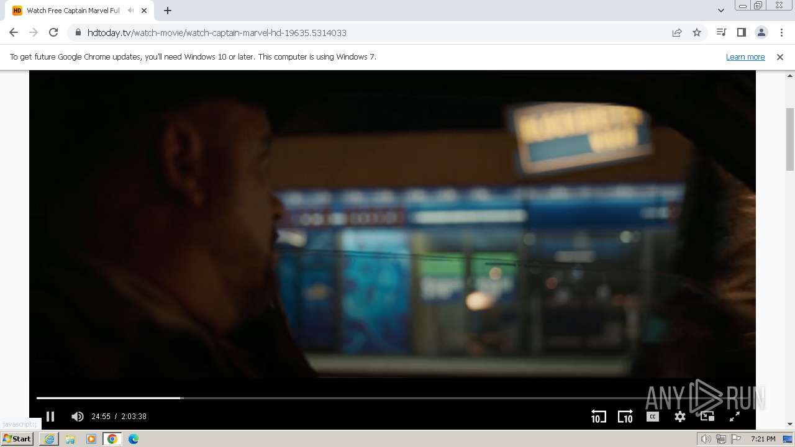Open a new browser tab
This screenshot has height=447, width=795.
tap(168, 11)
